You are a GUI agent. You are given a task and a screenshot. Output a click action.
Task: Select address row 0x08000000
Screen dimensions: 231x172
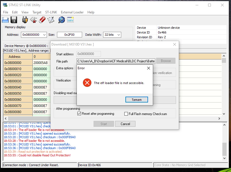(18, 63)
